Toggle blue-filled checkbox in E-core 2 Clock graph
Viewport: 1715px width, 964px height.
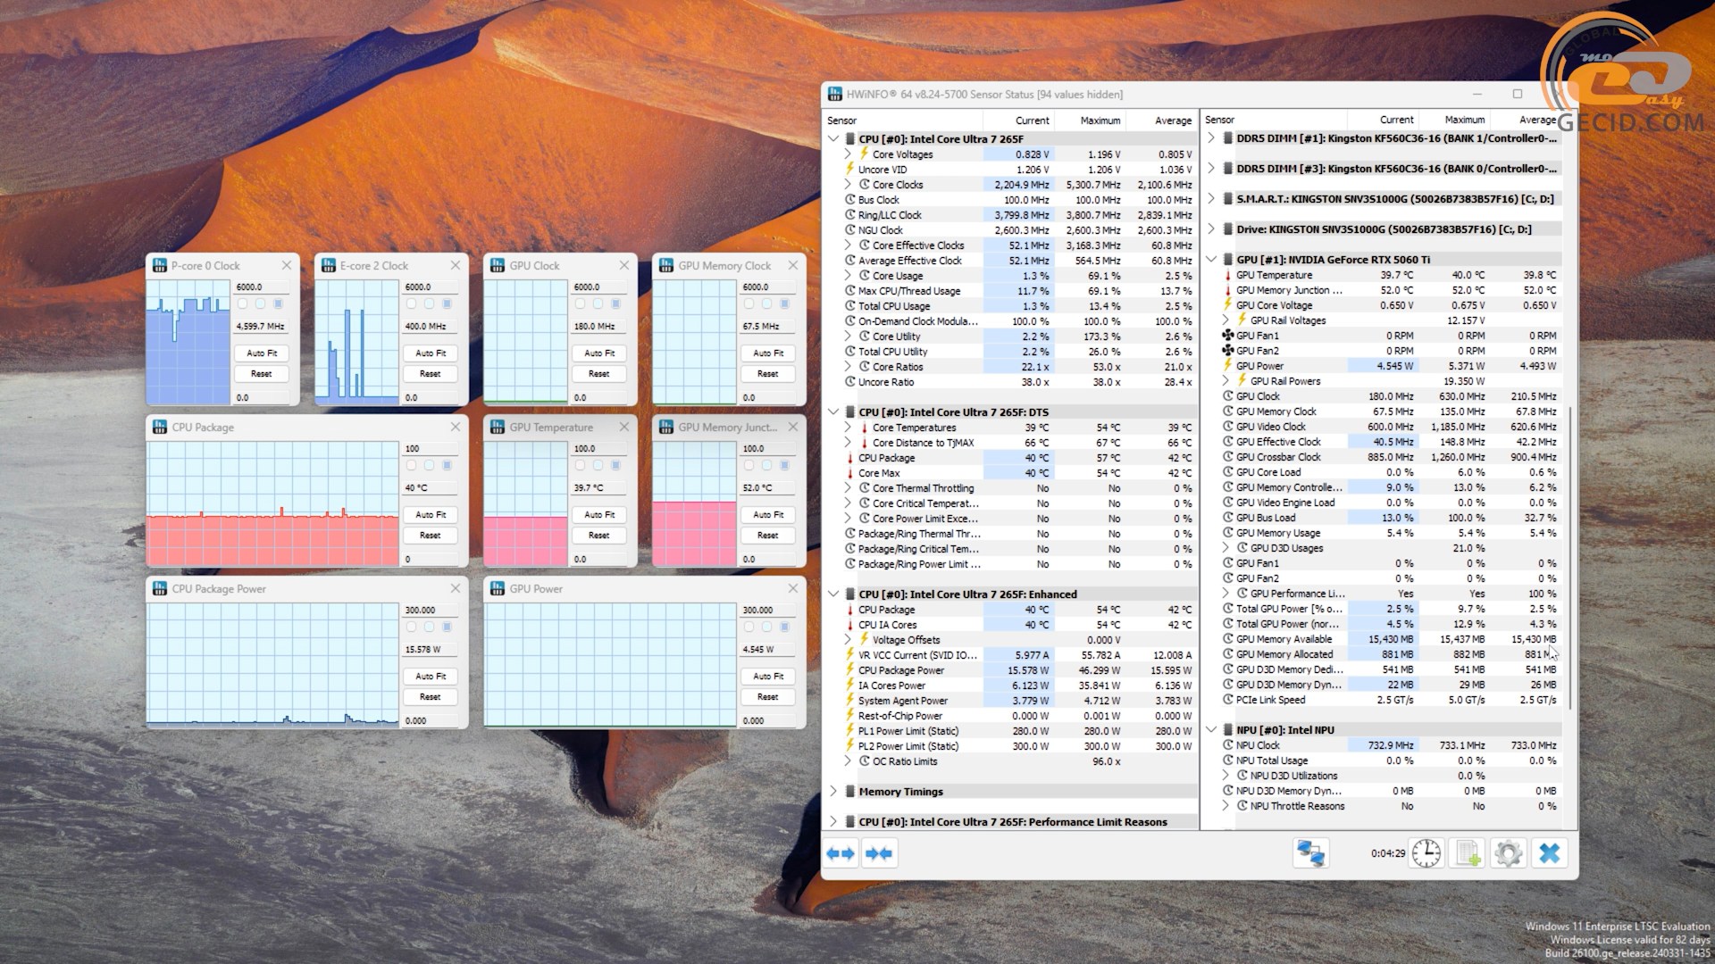click(447, 303)
